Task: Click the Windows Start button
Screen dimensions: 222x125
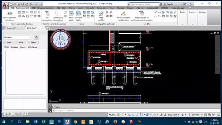Action: point(4,122)
